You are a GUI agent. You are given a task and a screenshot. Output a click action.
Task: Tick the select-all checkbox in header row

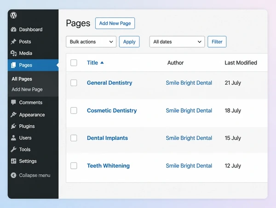point(74,63)
